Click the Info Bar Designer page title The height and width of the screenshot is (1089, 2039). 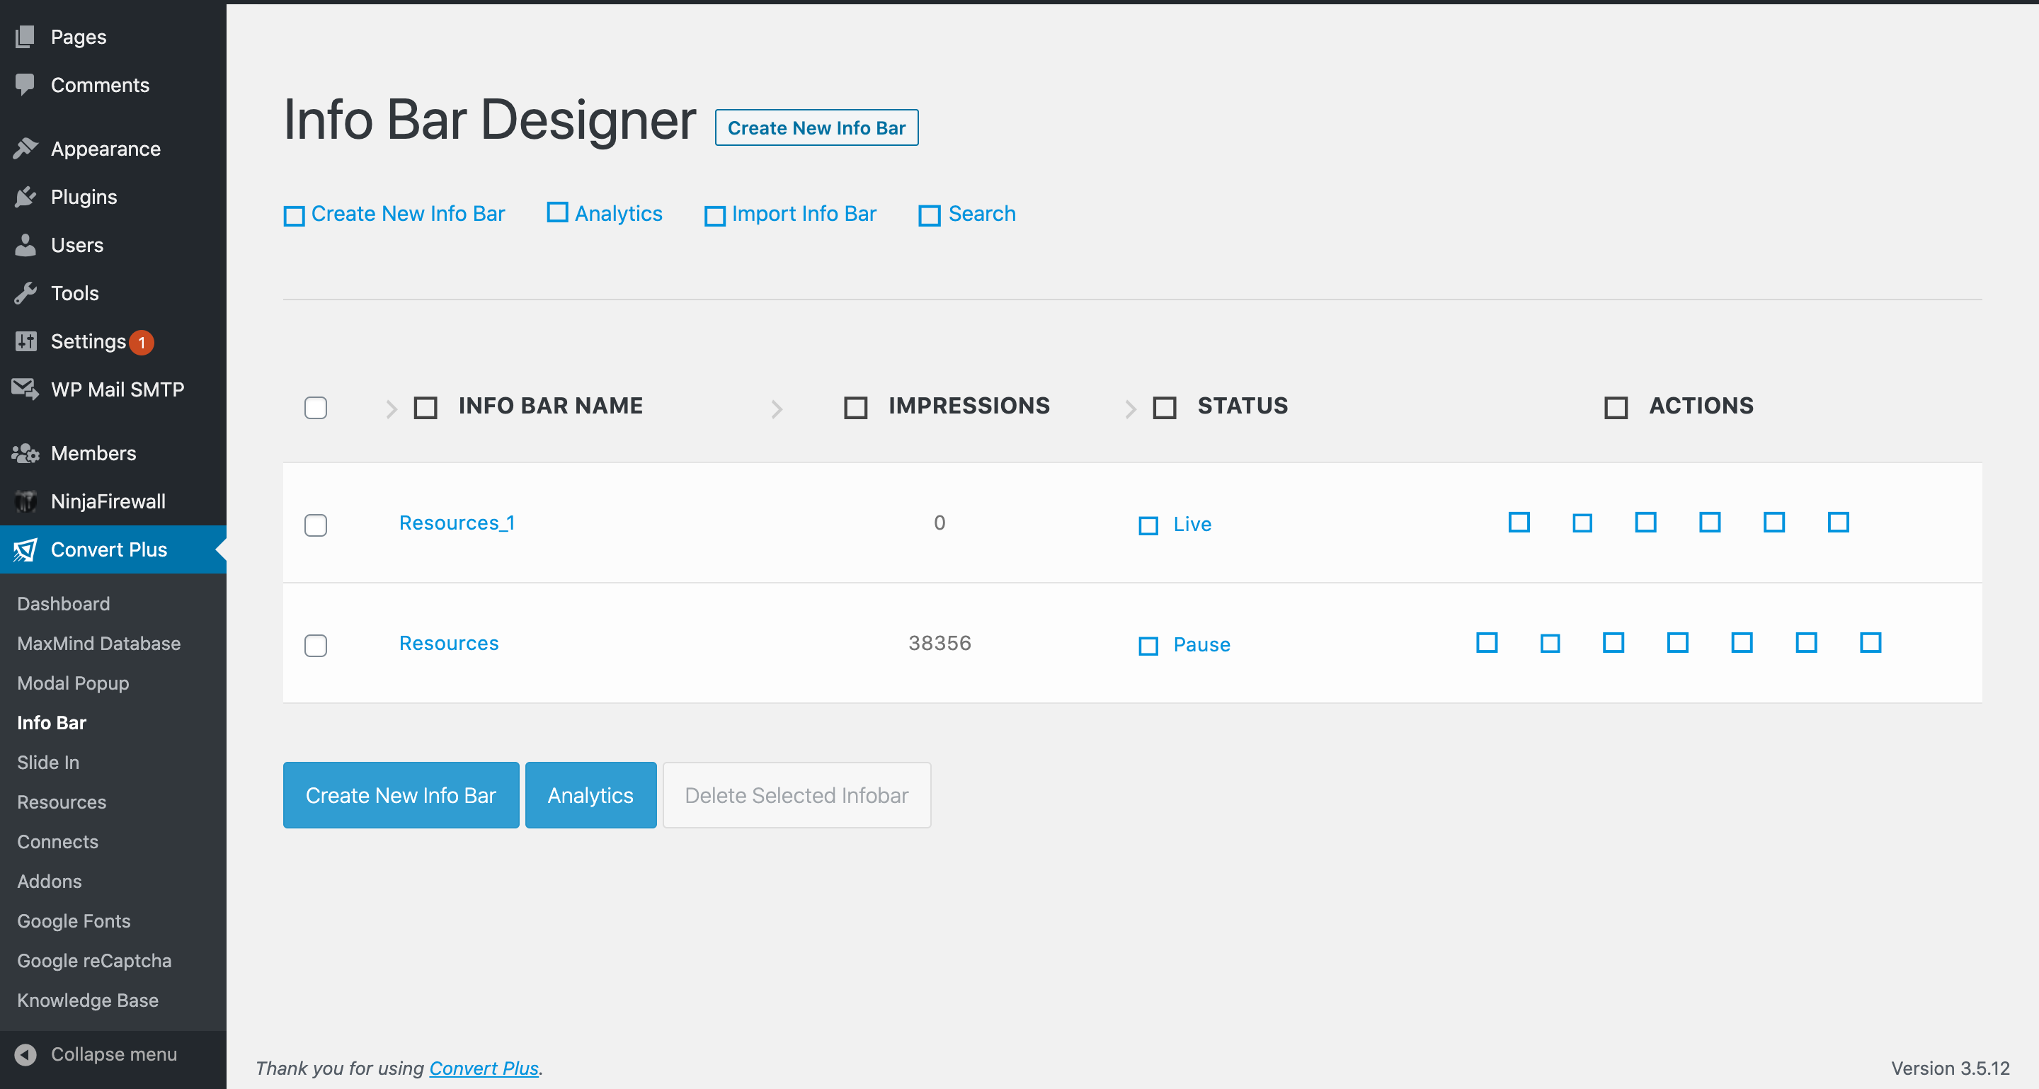tap(489, 120)
